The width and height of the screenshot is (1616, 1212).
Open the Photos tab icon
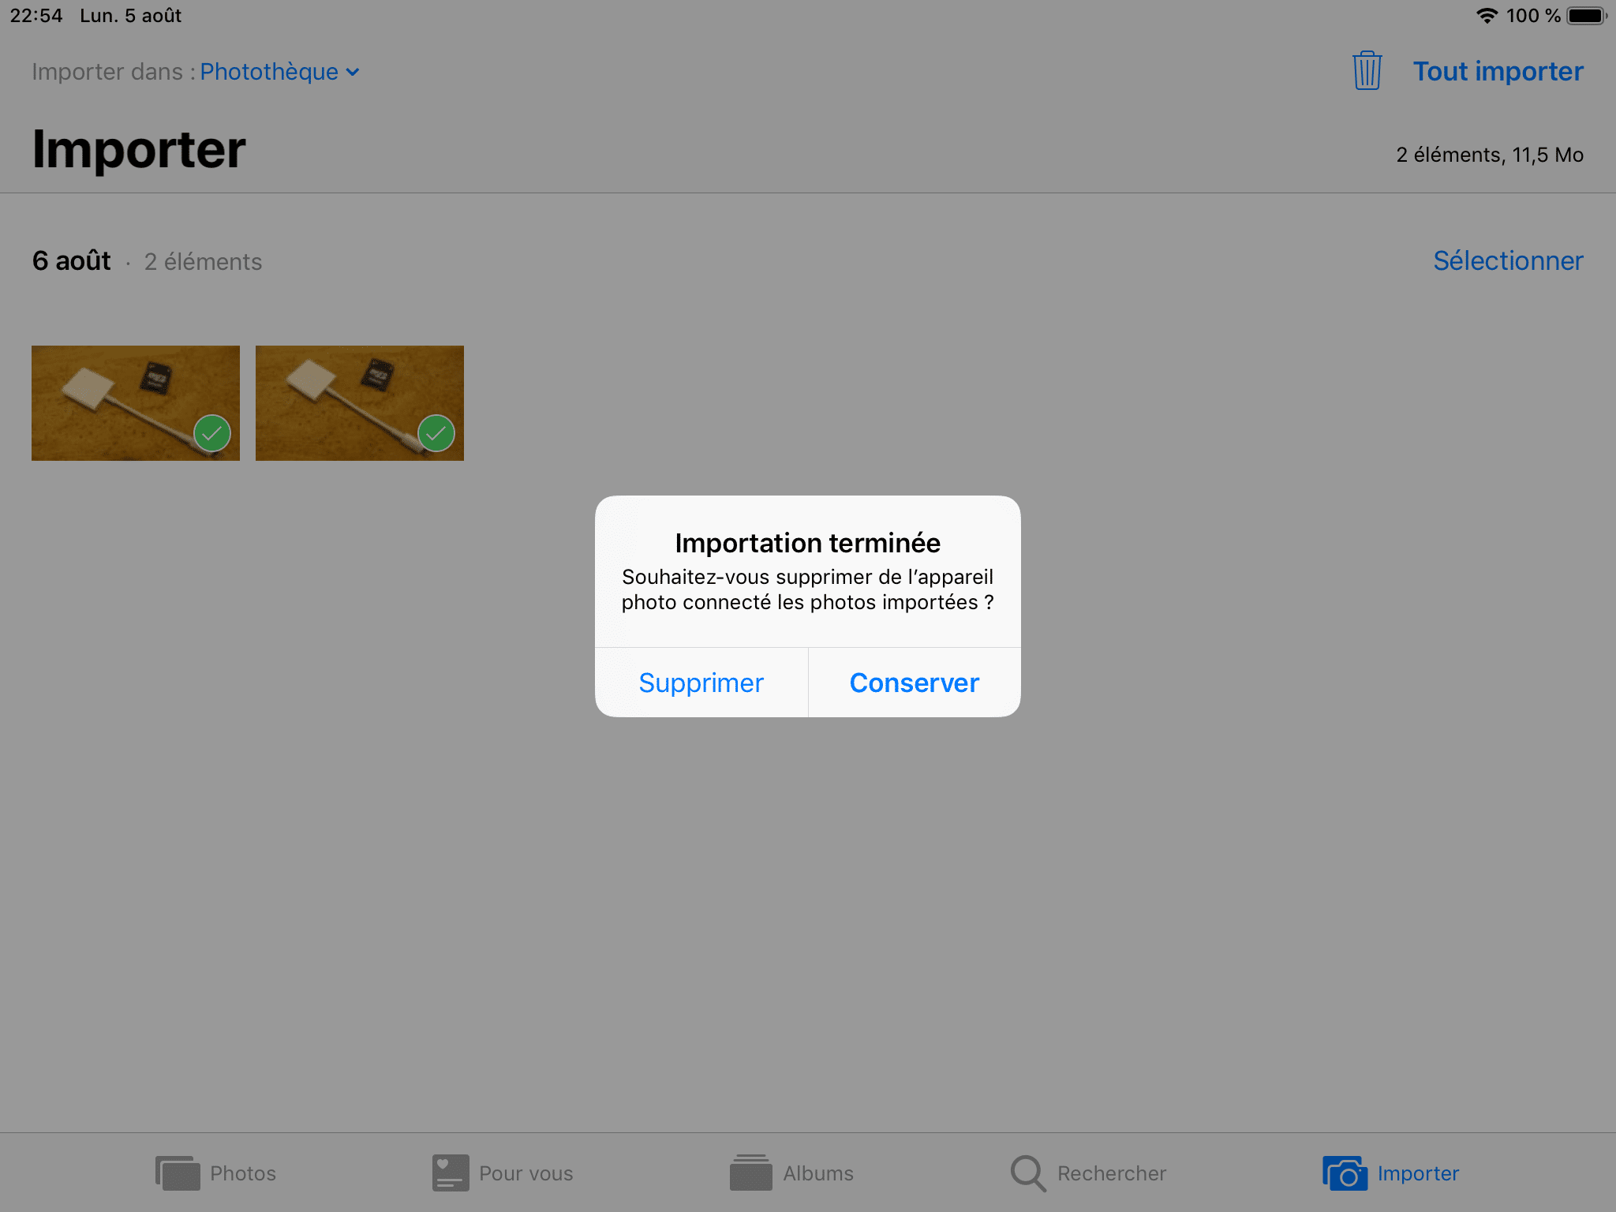(177, 1173)
